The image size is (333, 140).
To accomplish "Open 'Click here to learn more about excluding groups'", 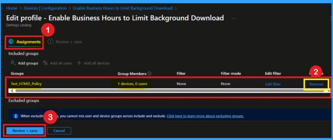I will click(206, 116).
